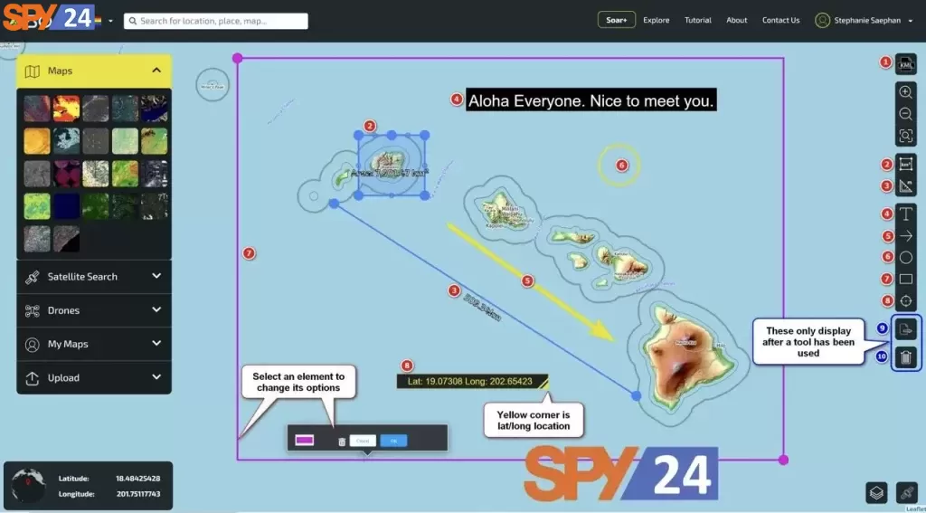Click the Satellite Search satellite icon
The width and height of the screenshot is (926, 513).
(x=33, y=277)
